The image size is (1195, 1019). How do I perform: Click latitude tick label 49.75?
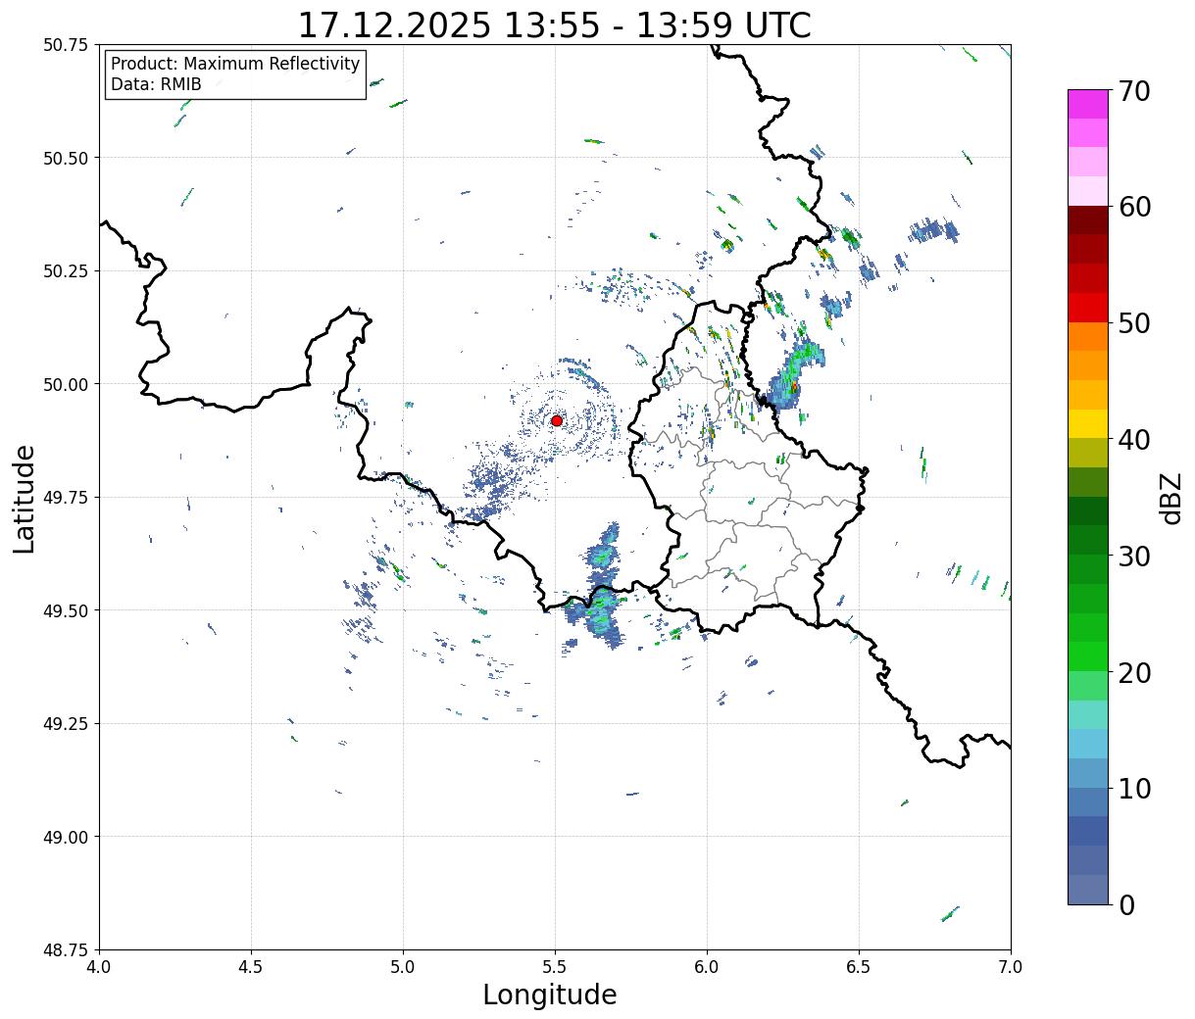click(x=66, y=498)
